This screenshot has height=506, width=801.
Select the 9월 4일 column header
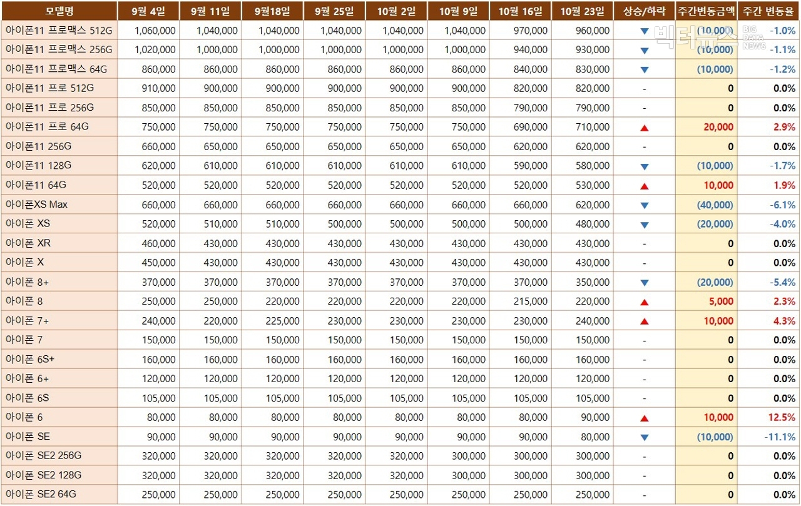(x=148, y=11)
